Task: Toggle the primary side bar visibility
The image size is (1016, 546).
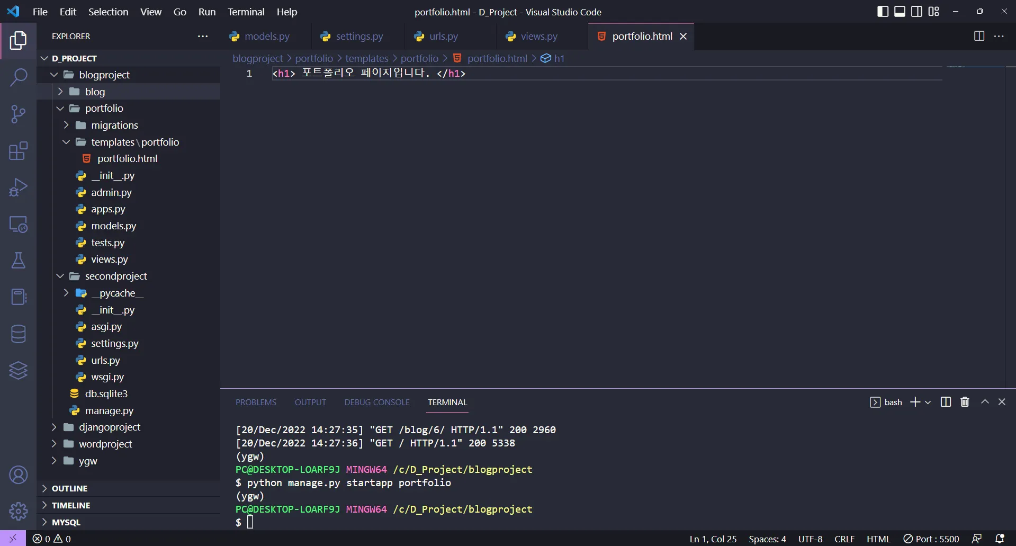Action: tap(883, 12)
